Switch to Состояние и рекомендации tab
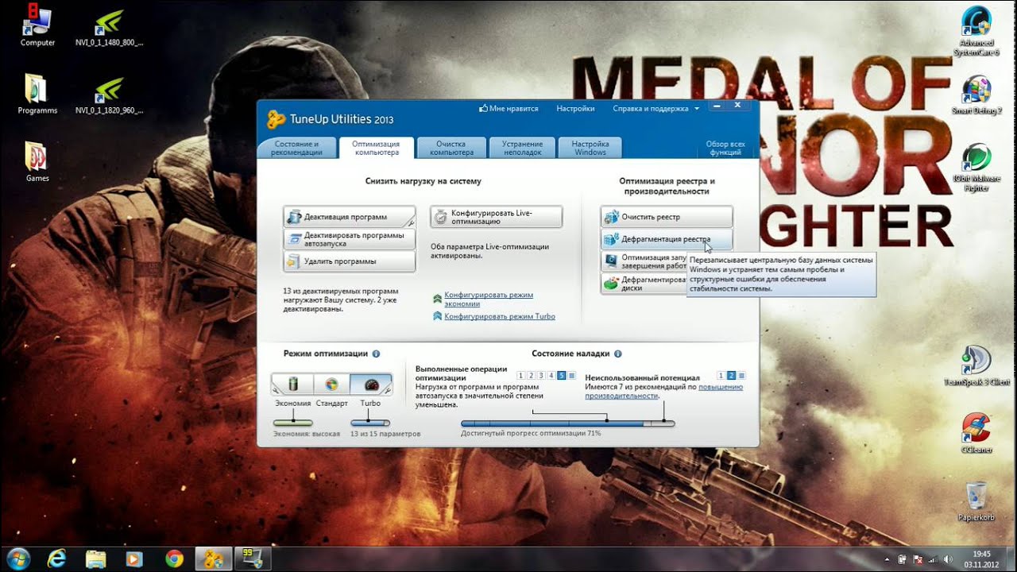1017x572 pixels. point(296,148)
